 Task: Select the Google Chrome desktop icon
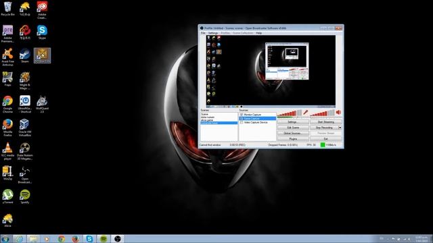[x=7, y=104]
